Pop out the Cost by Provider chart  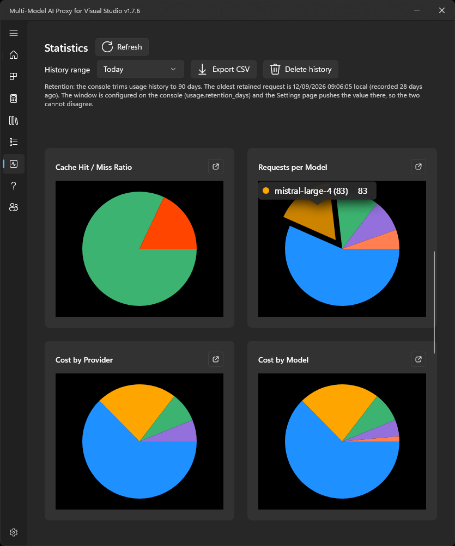(x=216, y=359)
